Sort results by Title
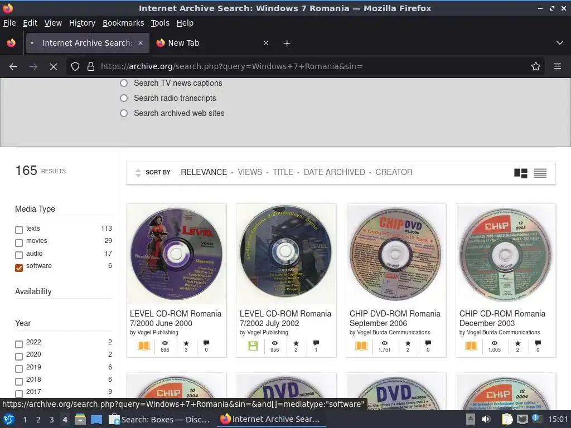Screen dimensions: 571x428 [x=283, y=172]
